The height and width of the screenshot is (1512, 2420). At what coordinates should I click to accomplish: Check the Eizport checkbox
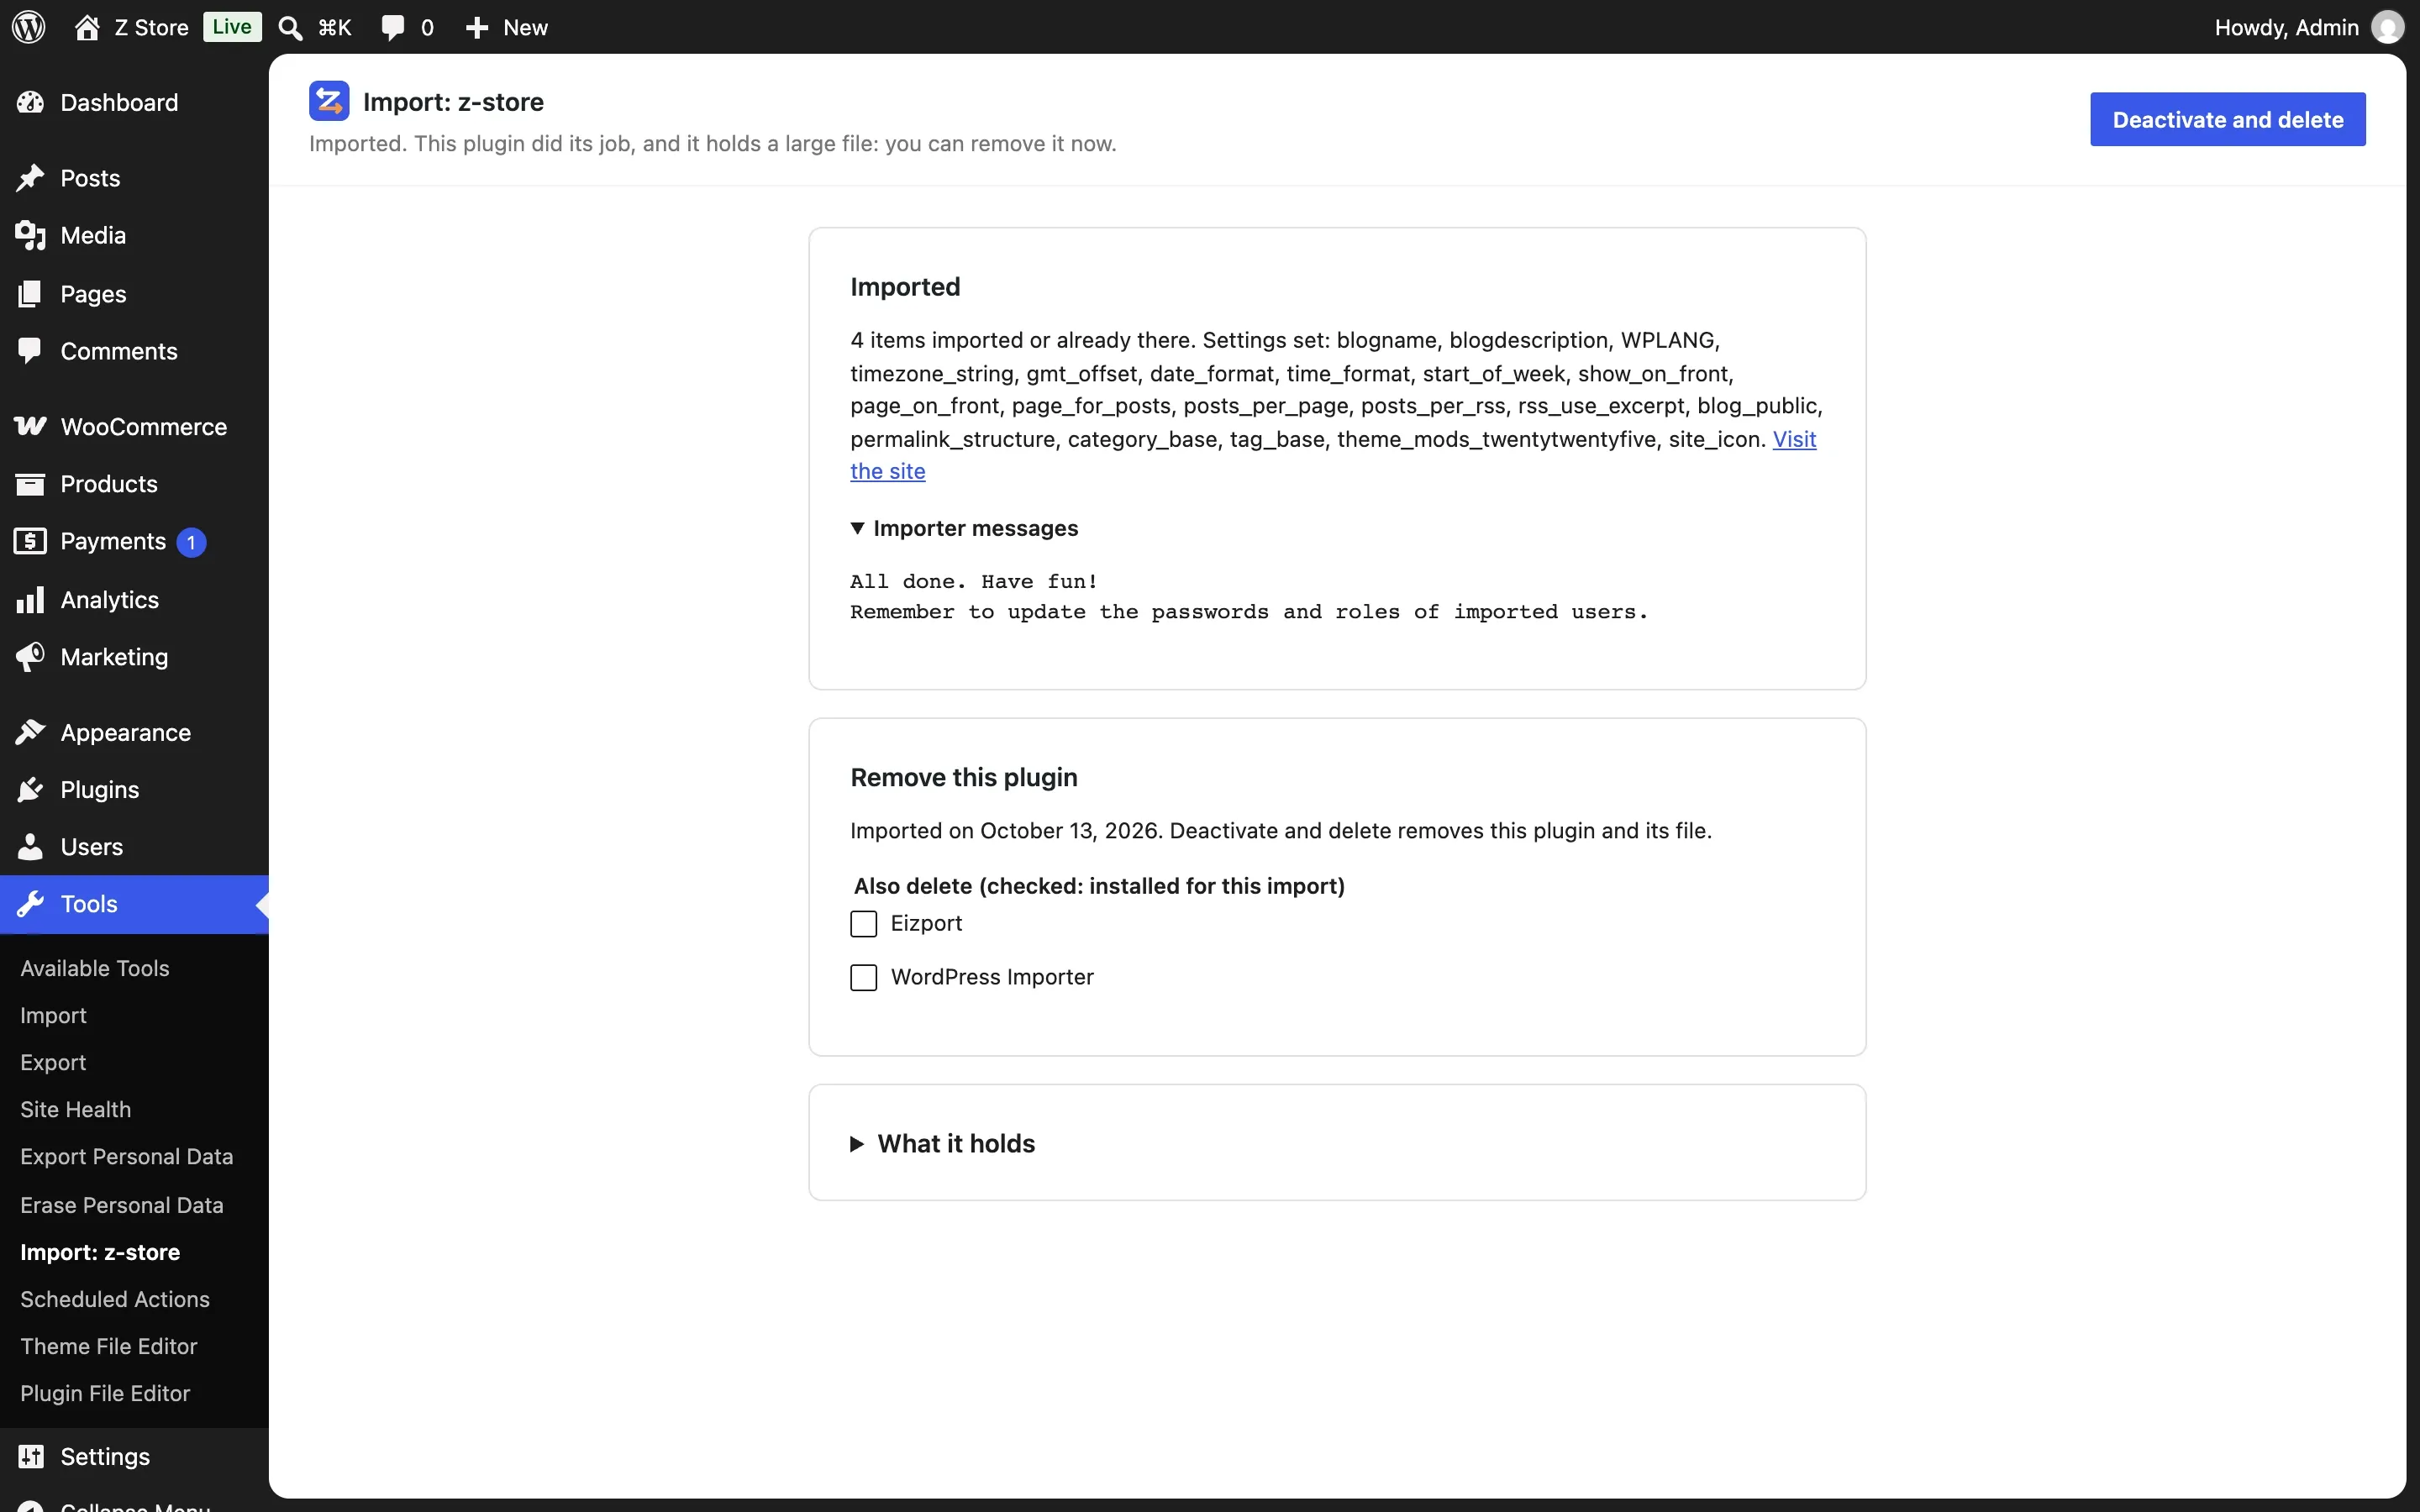tap(863, 923)
